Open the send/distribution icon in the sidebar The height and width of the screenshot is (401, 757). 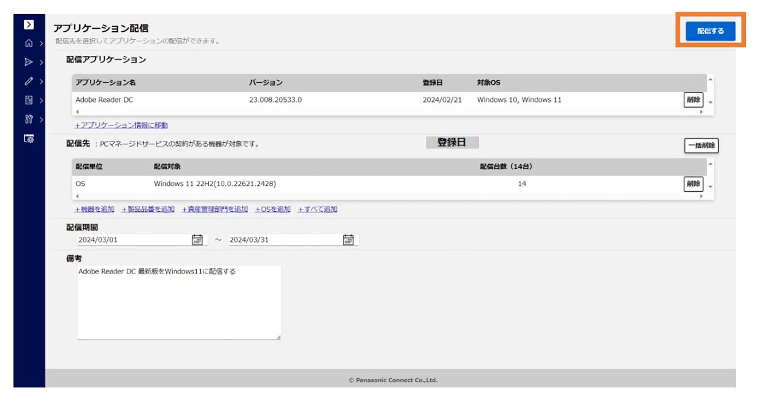[29, 62]
